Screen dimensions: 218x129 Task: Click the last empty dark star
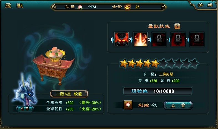[x=194, y=63]
